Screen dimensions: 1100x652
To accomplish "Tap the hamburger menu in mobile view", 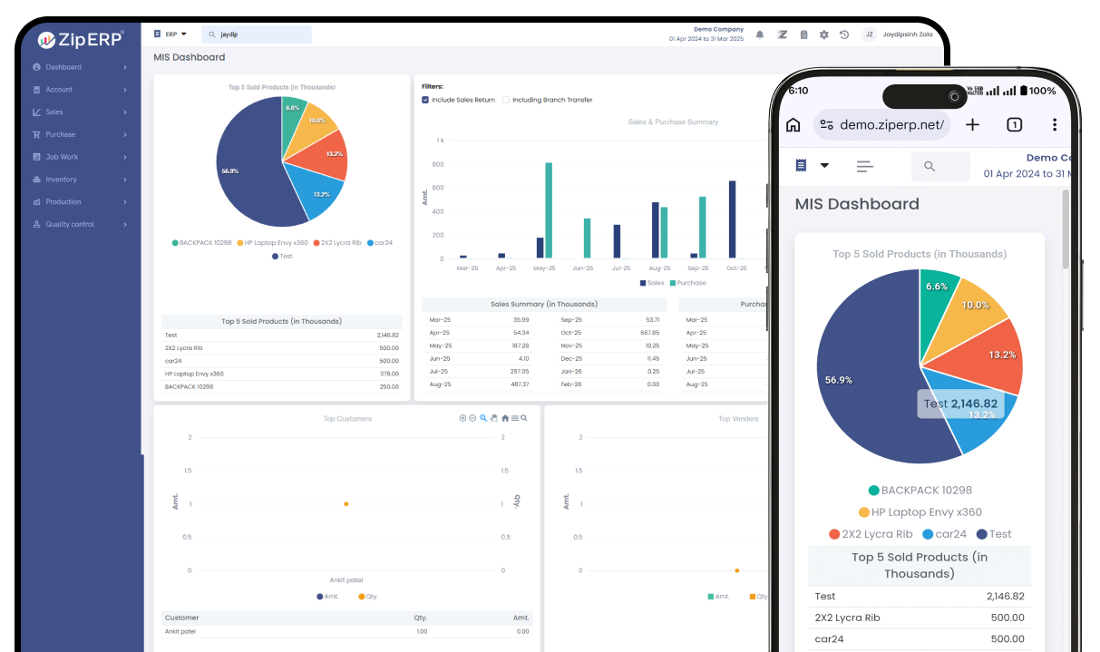I will coord(864,166).
